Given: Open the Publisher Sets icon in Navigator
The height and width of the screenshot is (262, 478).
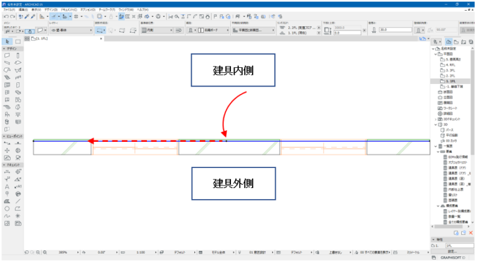Looking at the screenshot, I should tap(471, 42).
